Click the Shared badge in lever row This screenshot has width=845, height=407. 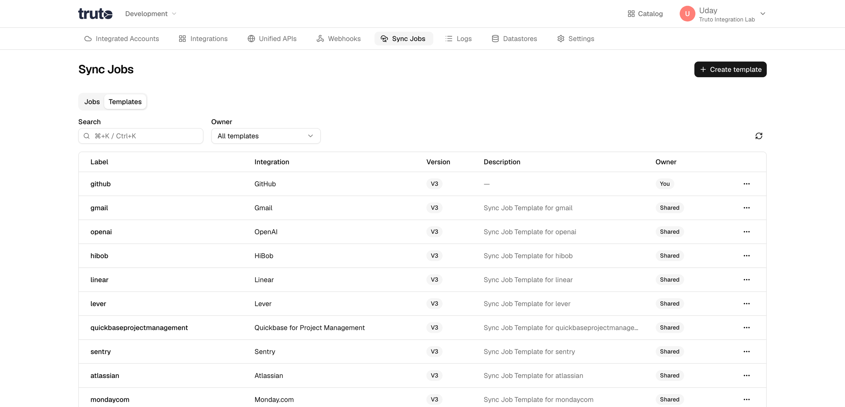669,304
